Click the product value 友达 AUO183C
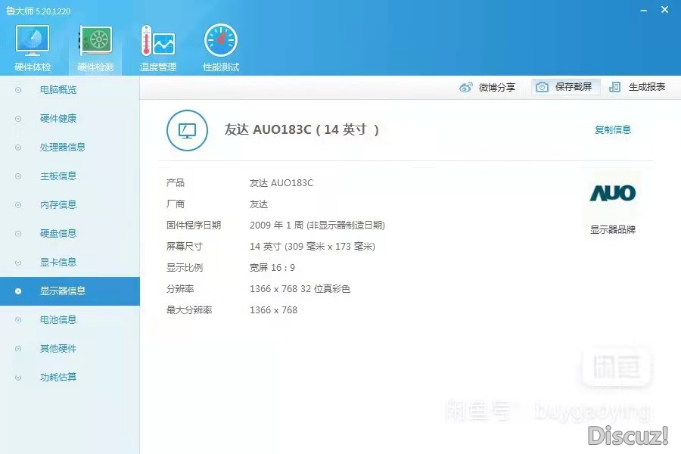Viewport: 681px width, 454px height. (x=281, y=183)
